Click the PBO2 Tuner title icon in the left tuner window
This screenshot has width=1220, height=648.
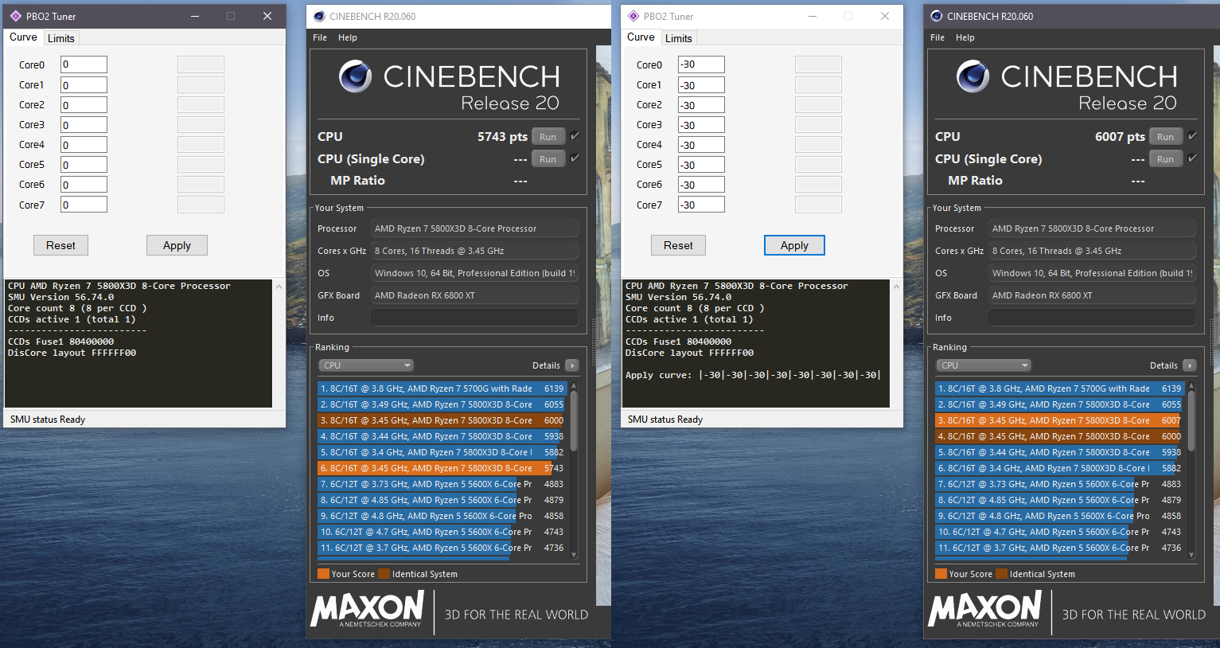pyautogui.click(x=16, y=16)
